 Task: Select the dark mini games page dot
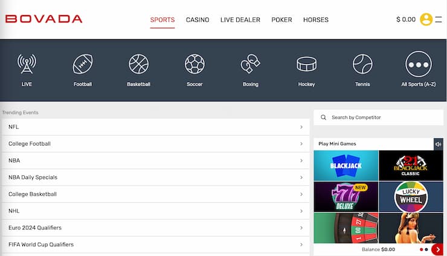pos(426,249)
